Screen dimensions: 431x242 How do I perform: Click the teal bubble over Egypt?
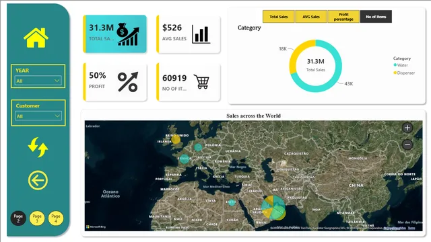point(232,202)
